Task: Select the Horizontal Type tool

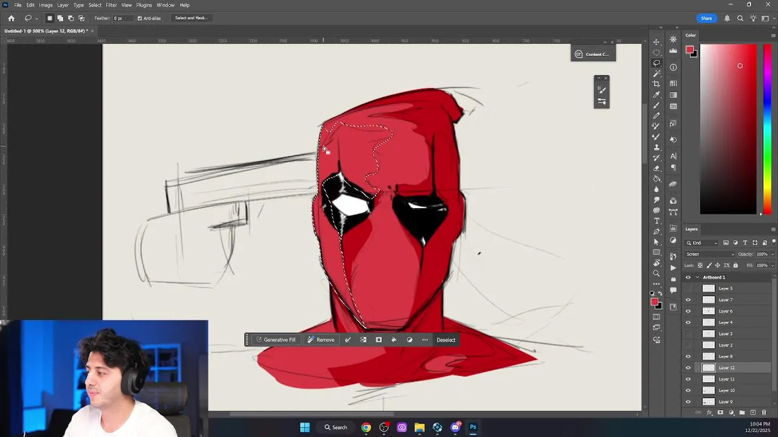Action: coord(656,221)
